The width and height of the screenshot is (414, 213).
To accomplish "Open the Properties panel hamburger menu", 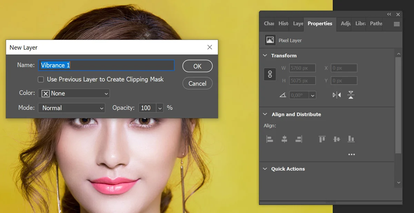I will 397,24.
